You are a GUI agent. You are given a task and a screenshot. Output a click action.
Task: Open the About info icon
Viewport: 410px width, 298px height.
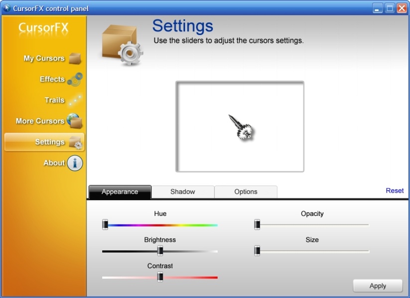pyautogui.click(x=75, y=163)
